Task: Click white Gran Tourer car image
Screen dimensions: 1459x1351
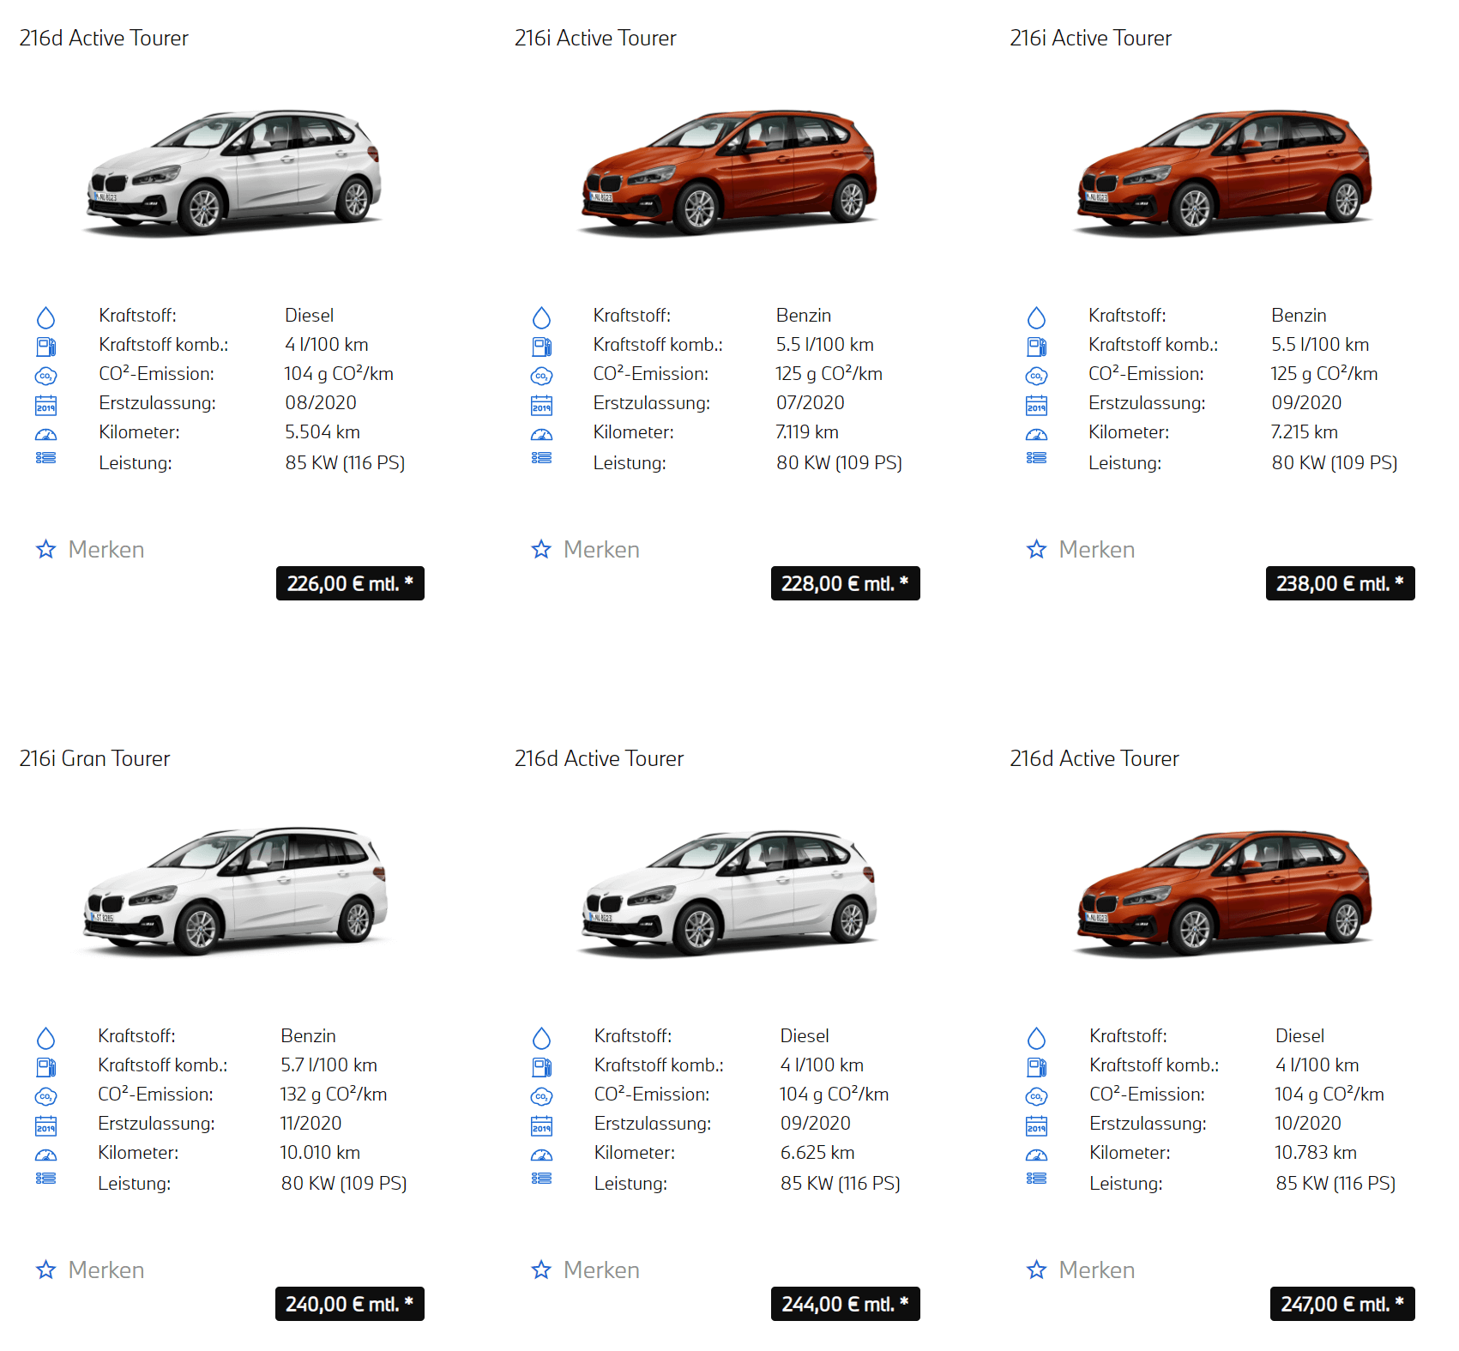Action: coord(235,891)
